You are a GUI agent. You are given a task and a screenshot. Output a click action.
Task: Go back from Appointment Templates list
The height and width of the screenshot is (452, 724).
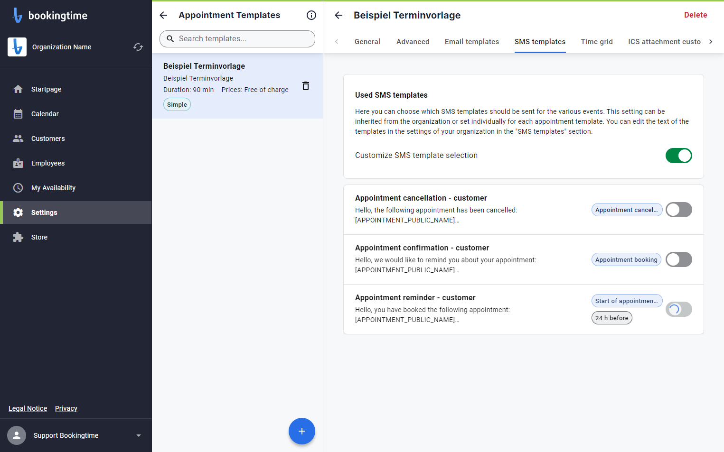pyautogui.click(x=163, y=15)
